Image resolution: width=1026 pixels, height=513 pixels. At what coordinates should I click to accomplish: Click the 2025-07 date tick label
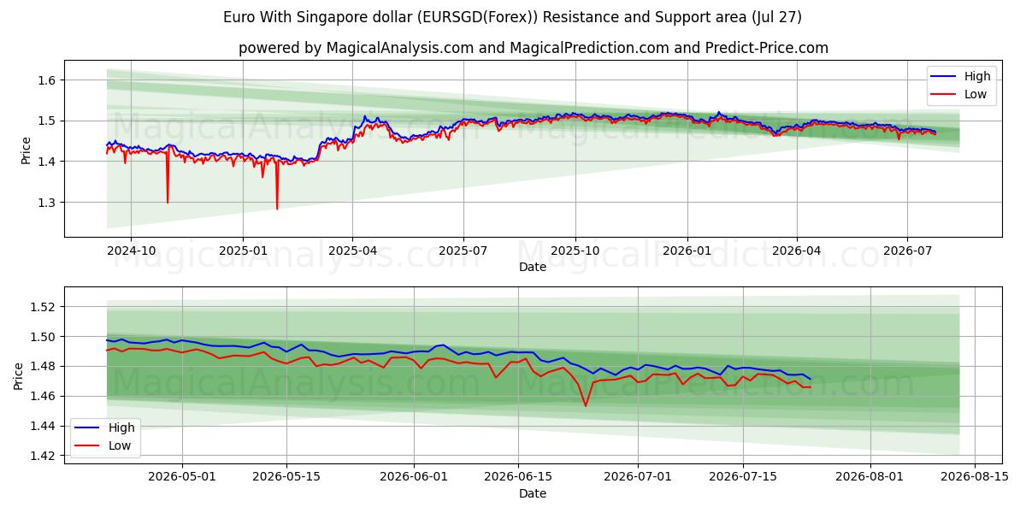click(x=463, y=251)
